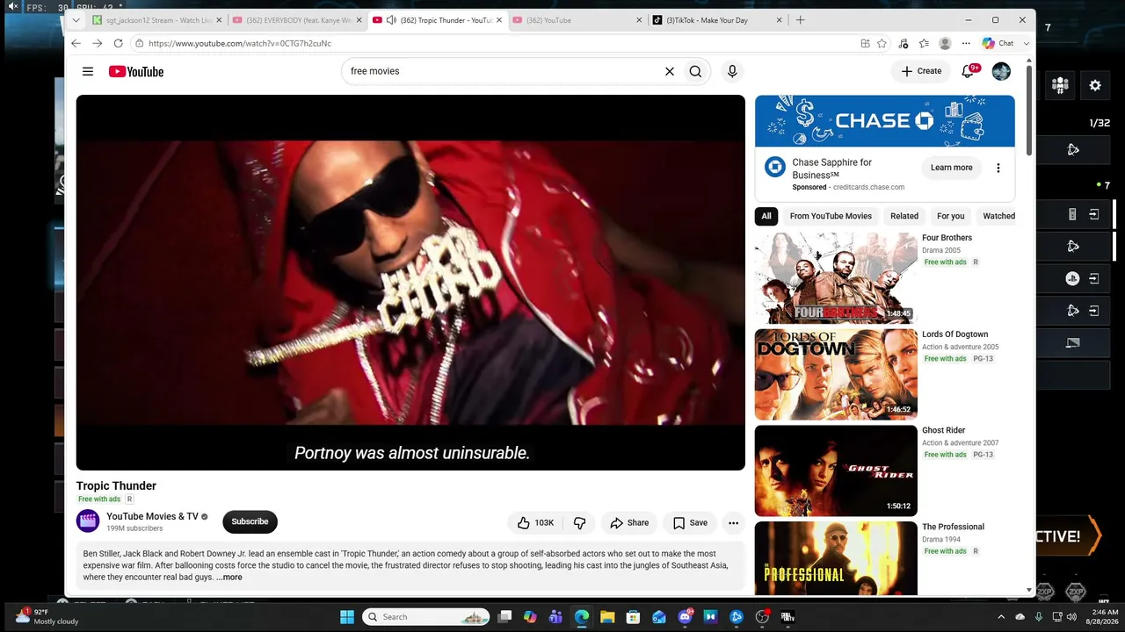Open Discord from the taskbar

pos(686,617)
